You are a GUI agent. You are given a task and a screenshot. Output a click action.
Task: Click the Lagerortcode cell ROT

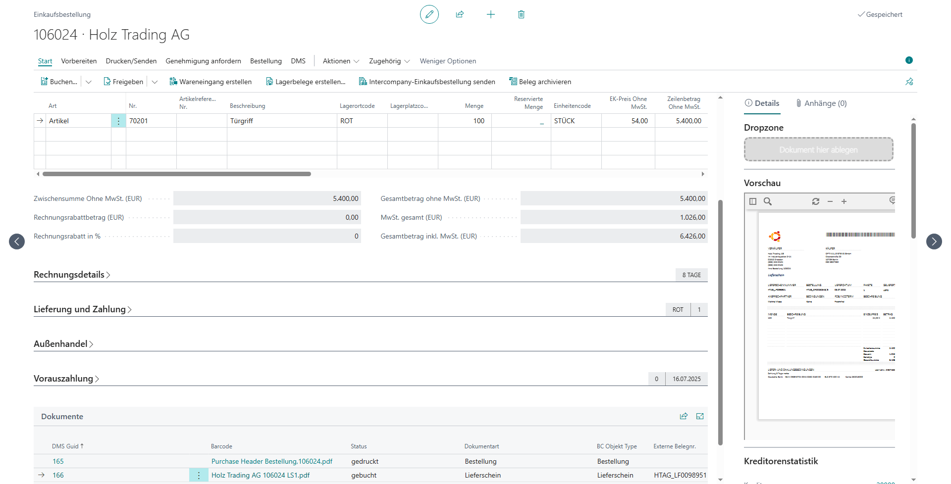coord(362,121)
